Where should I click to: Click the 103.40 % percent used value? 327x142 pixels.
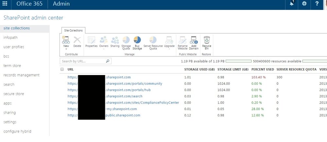point(259,77)
